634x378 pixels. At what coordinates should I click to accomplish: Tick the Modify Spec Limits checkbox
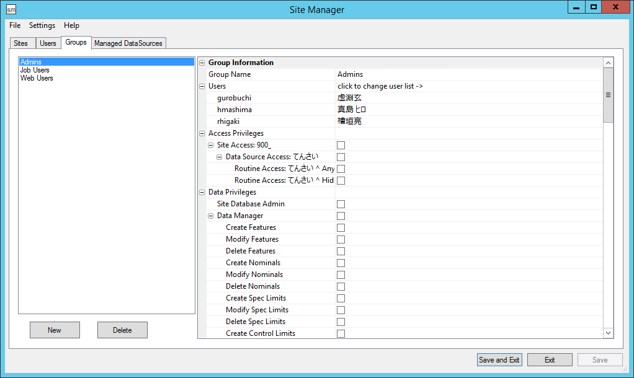(x=341, y=310)
